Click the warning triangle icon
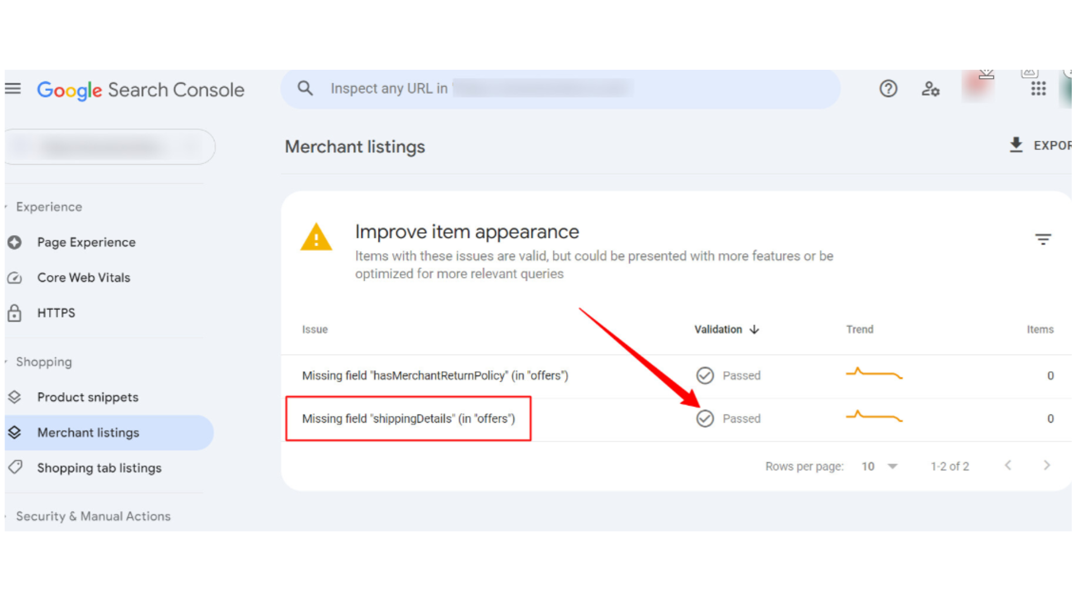This screenshot has height=603, width=1072. point(317,237)
